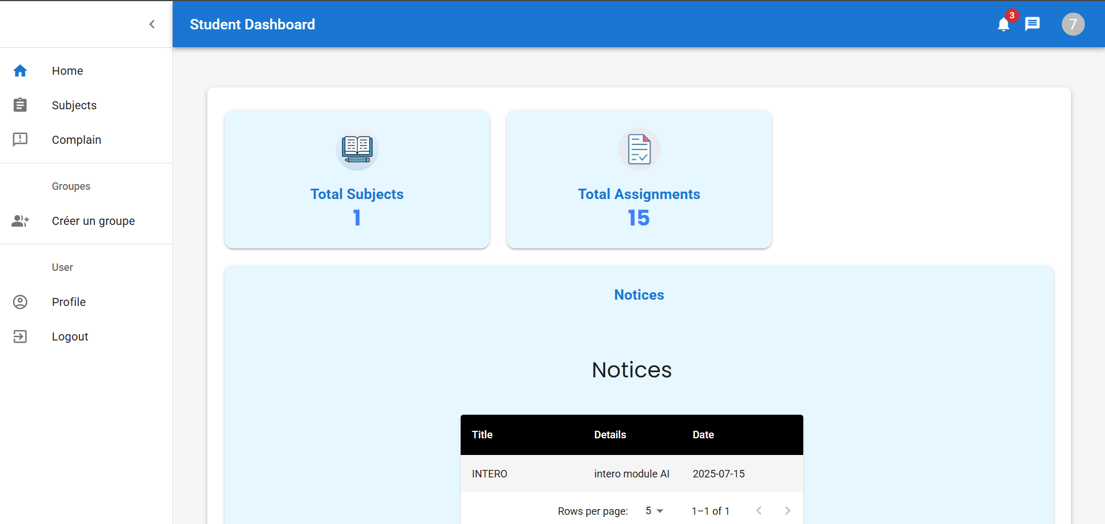Click the chat messages icon in the header
This screenshot has height=524, width=1105.
click(x=1032, y=24)
